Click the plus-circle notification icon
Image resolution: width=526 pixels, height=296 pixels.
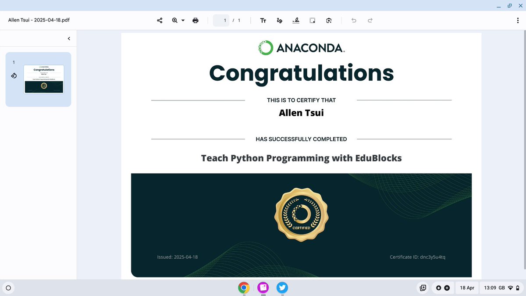(x=447, y=288)
